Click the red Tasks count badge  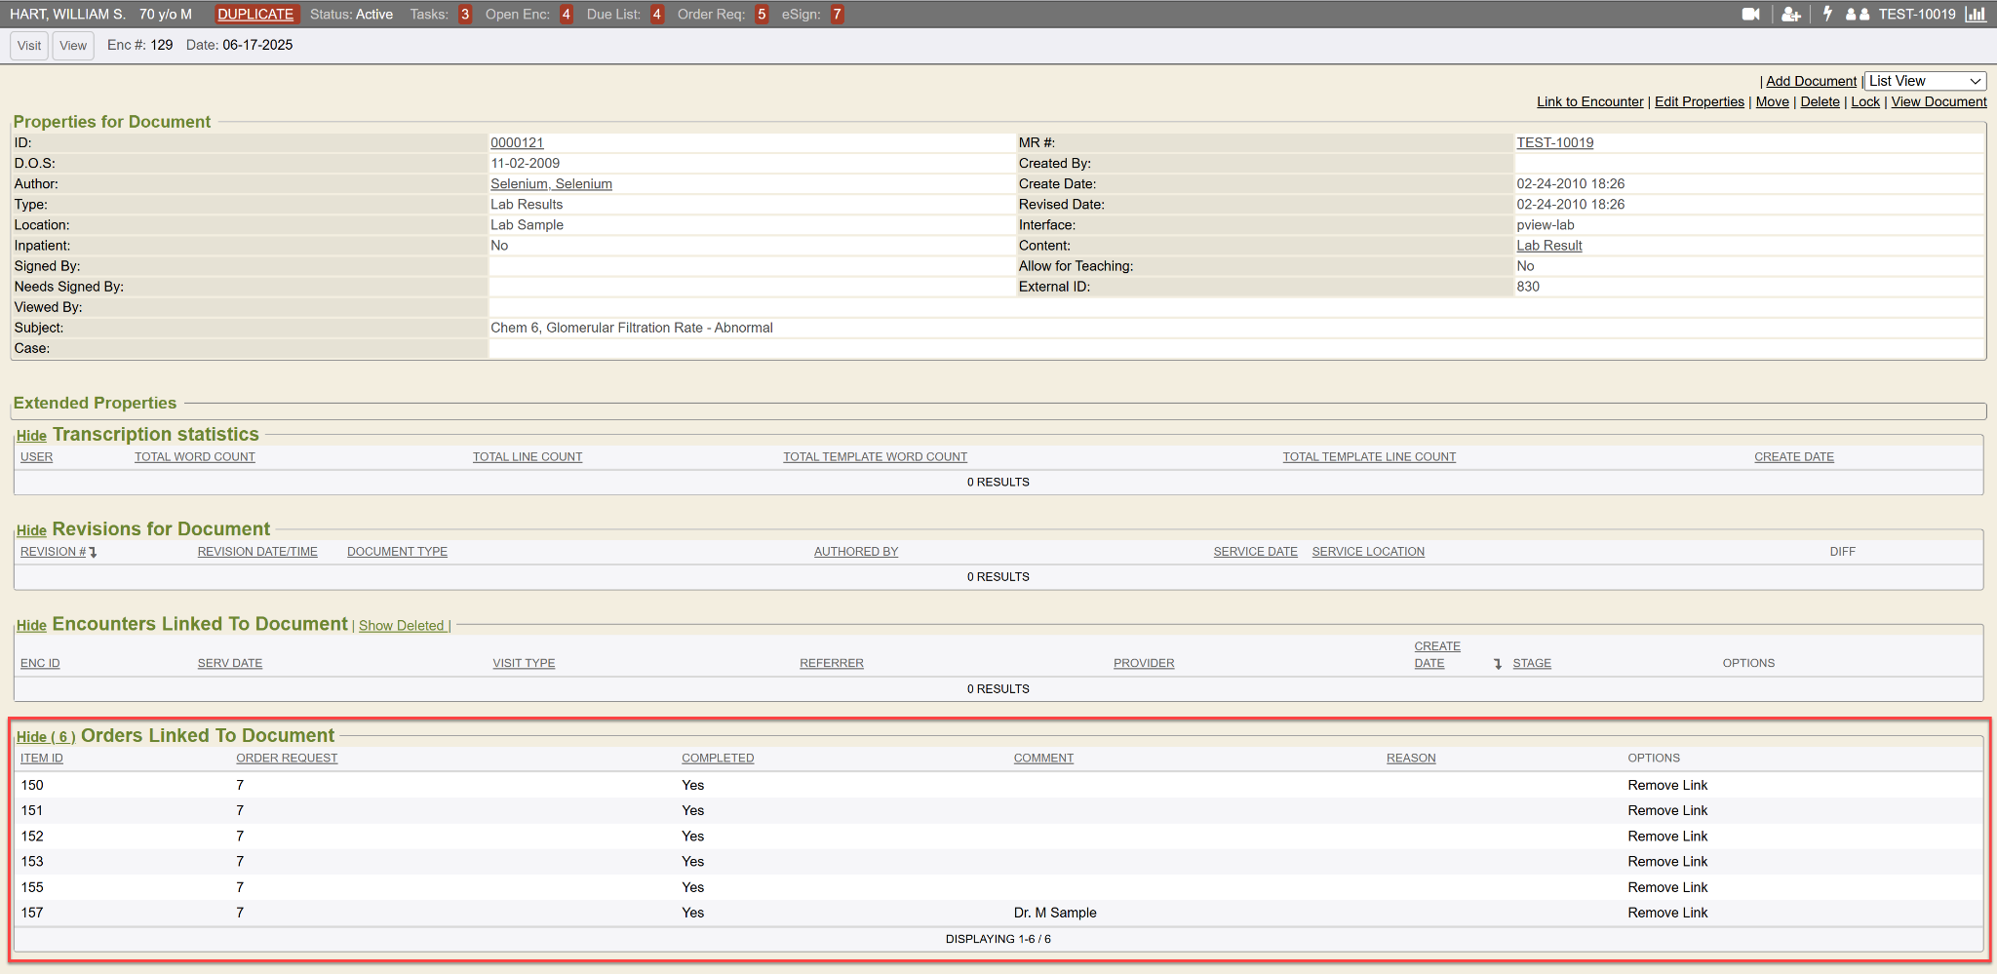pyautogui.click(x=465, y=14)
